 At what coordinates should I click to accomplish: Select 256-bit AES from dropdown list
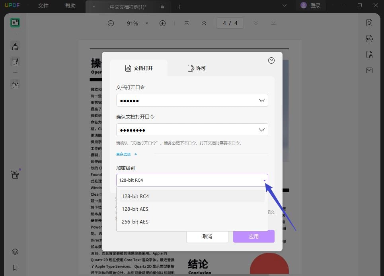click(192, 222)
